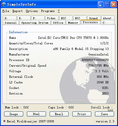Viewport: 118px width, 126px height.
Task: Click the '3853' revision value
Action: pos(105,93)
